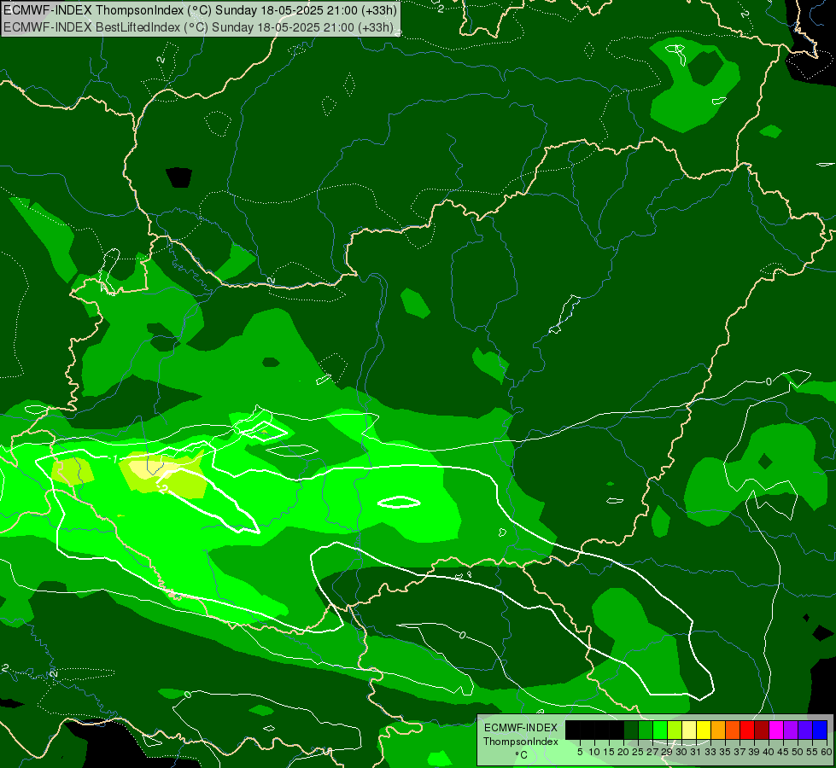836x768 pixels.
Task: Click the legend unit label '°C'
Action: (x=522, y=755)
